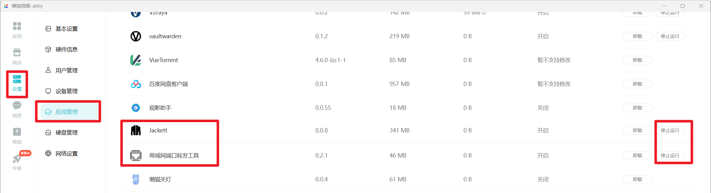Stop running Jackett with 停止运行
This screenshot has height=193, width=711.
(x=670, y=130)
